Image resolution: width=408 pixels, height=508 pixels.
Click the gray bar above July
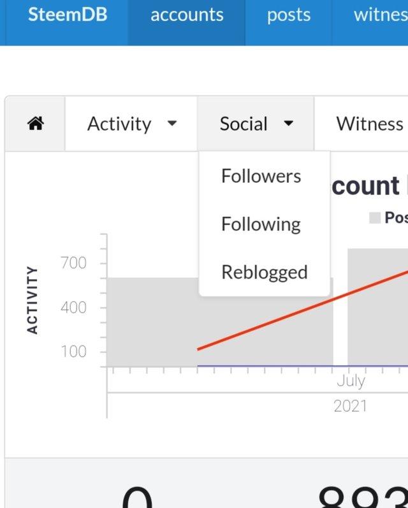[x=378, y=307]
